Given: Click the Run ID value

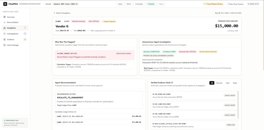Looking at the screenshot, I should 231,13.
